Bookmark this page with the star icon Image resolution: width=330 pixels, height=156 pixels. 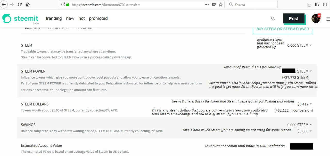(221, 4)
